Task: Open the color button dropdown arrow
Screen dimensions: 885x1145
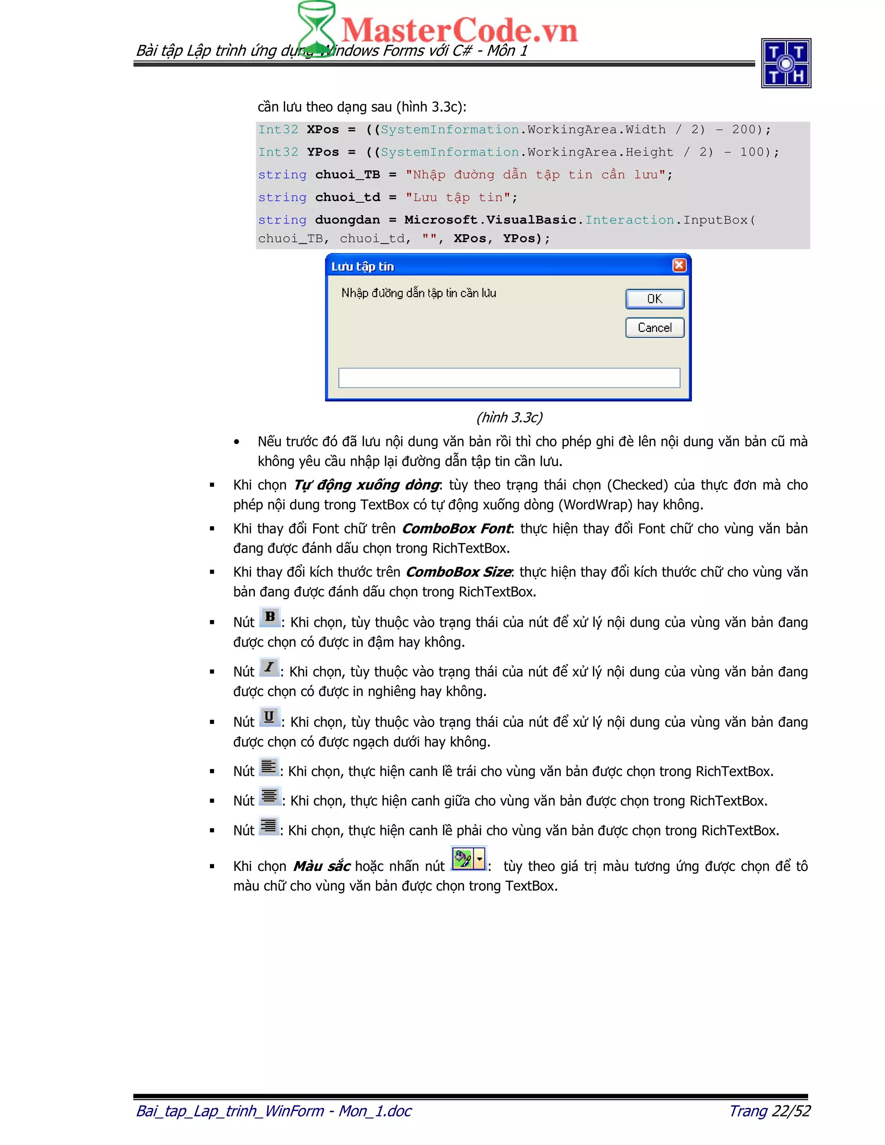Action: 480,859
